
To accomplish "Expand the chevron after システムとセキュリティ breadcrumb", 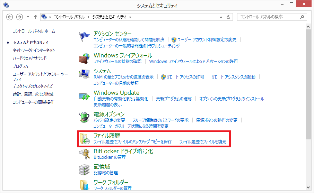I will pyautogui.click(x=130, y=17).
